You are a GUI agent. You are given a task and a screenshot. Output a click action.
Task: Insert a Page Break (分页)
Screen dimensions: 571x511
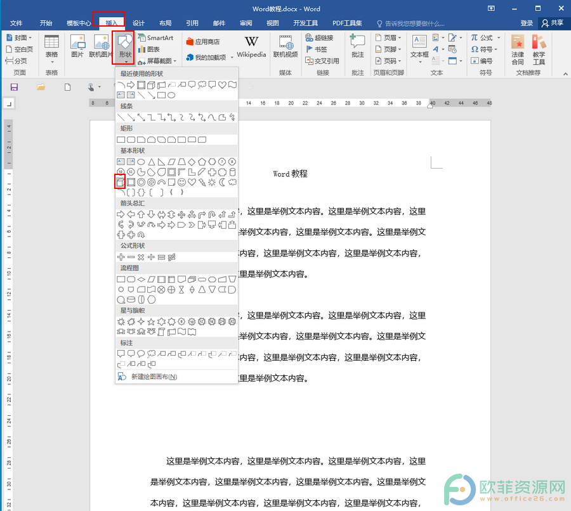(x=16, y=61)
